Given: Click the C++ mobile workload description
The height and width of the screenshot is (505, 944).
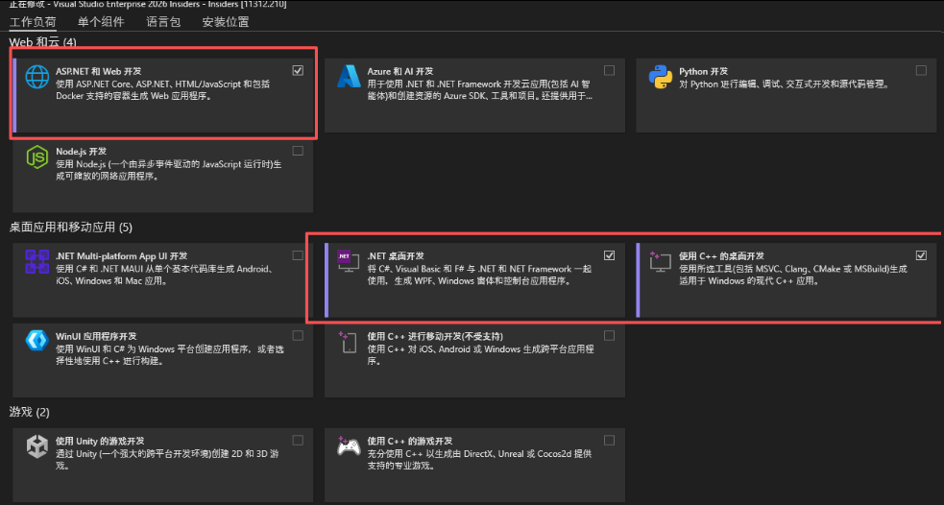Looking at the screenshot, I should tap(480, 355).
